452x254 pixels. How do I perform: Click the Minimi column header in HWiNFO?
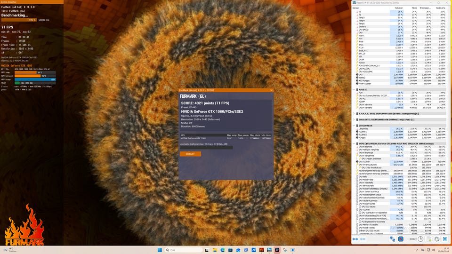click(x=414, y=8)
